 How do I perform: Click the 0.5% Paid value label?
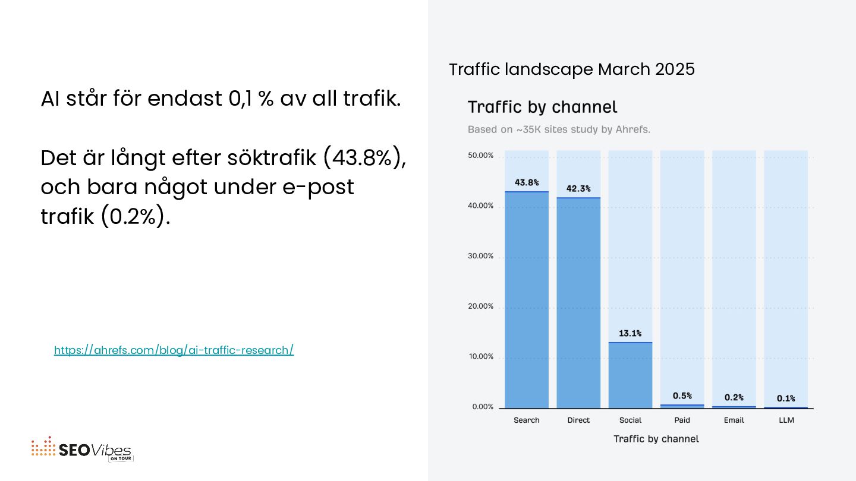click(682, 396)
